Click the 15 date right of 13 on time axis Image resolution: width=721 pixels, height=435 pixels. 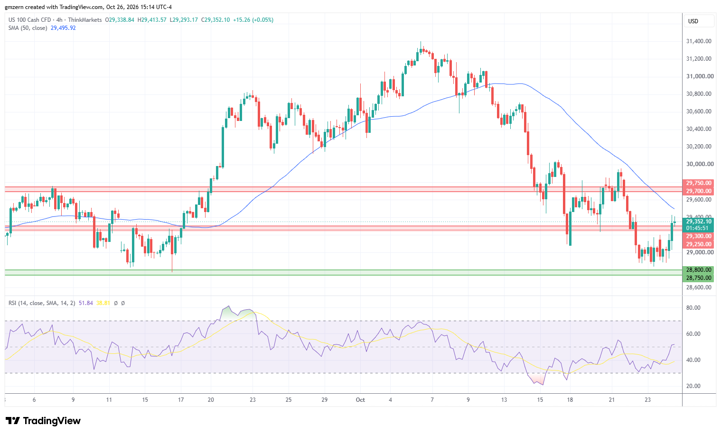click(540, 400)
